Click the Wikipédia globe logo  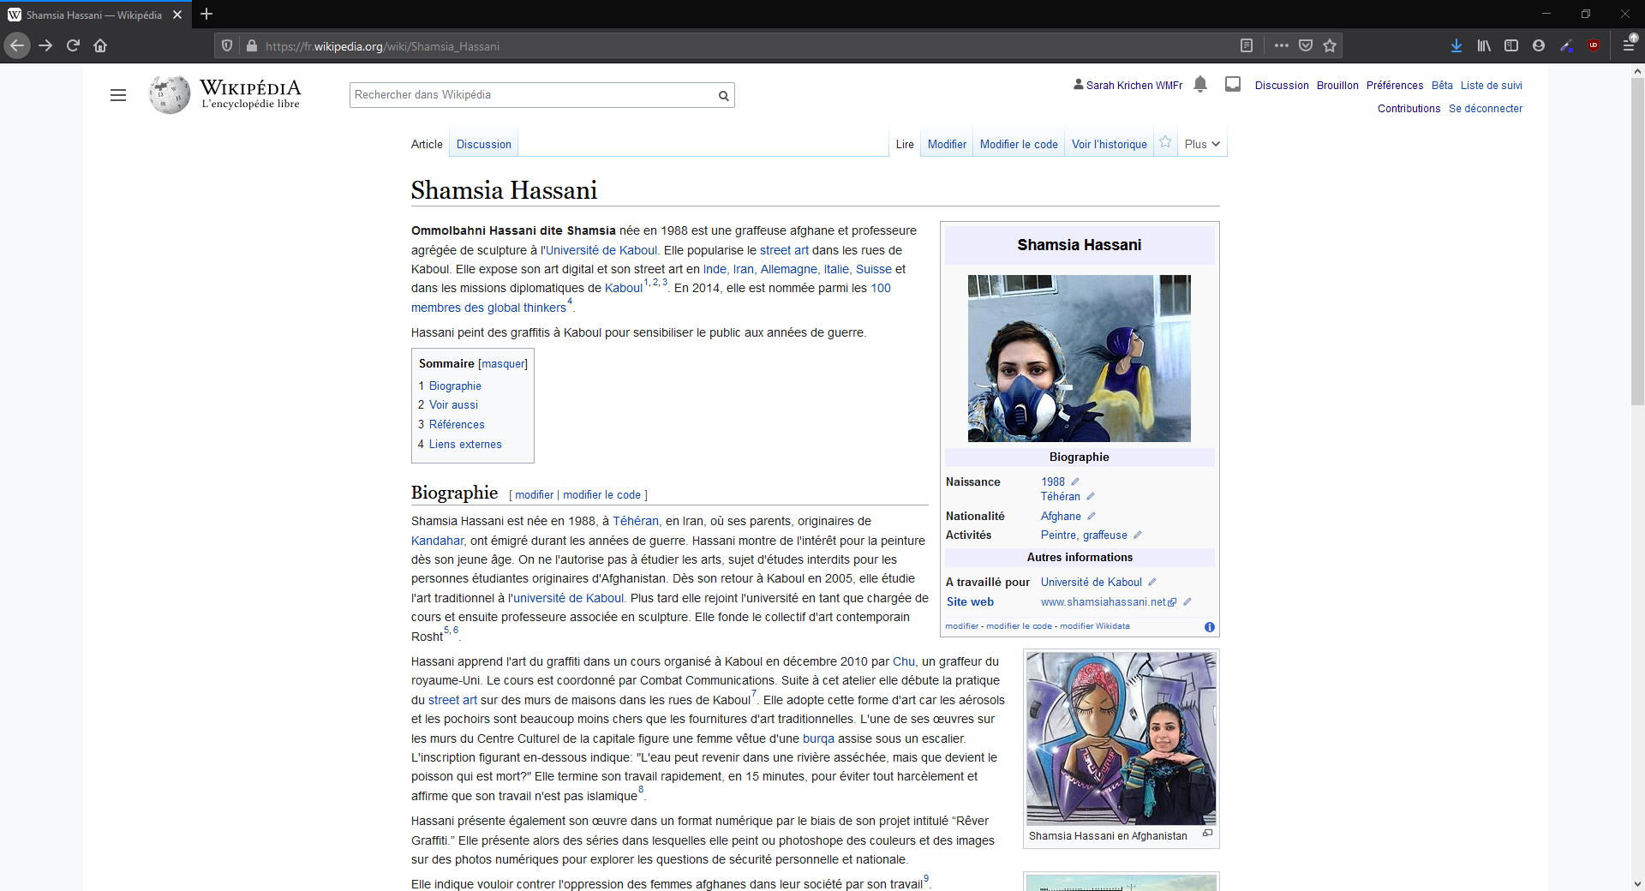169,94
